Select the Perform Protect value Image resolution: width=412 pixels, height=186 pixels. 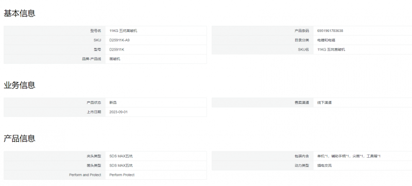pos(122,175)
